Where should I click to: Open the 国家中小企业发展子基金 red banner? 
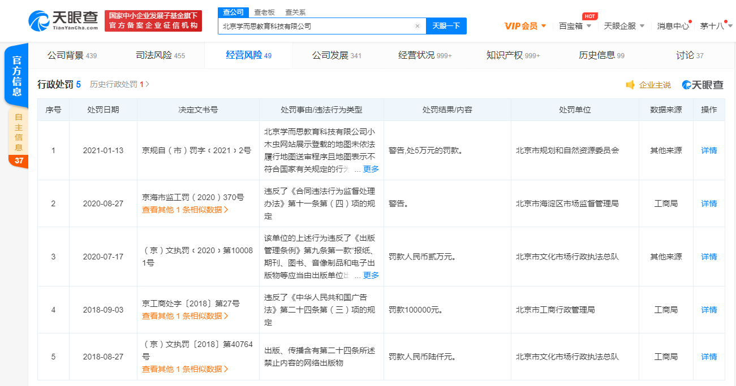(153, 21)
